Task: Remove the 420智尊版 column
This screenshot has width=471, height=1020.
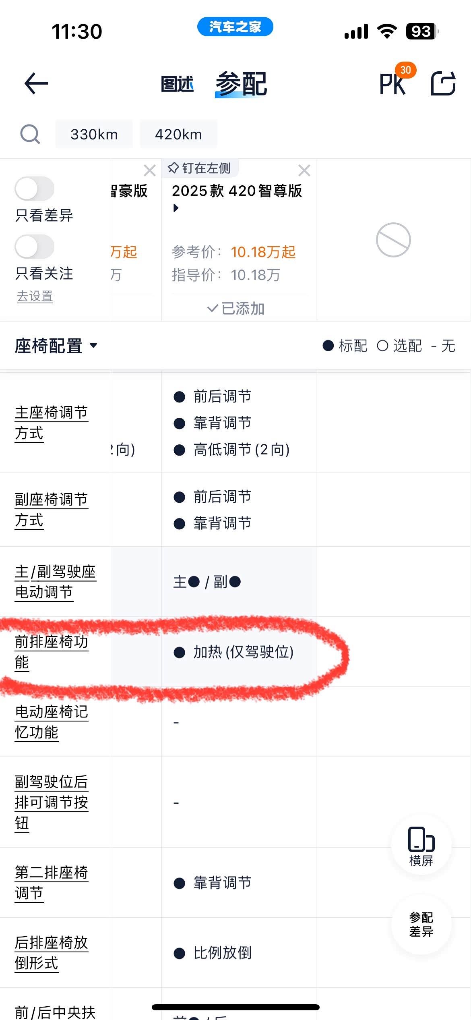Action: click(304, 170)
